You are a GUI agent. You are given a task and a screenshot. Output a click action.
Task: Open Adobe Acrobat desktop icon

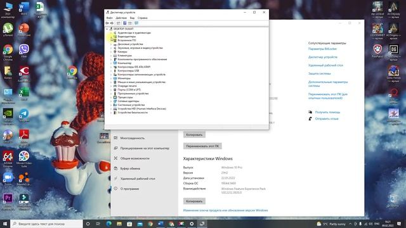(24, 137)
